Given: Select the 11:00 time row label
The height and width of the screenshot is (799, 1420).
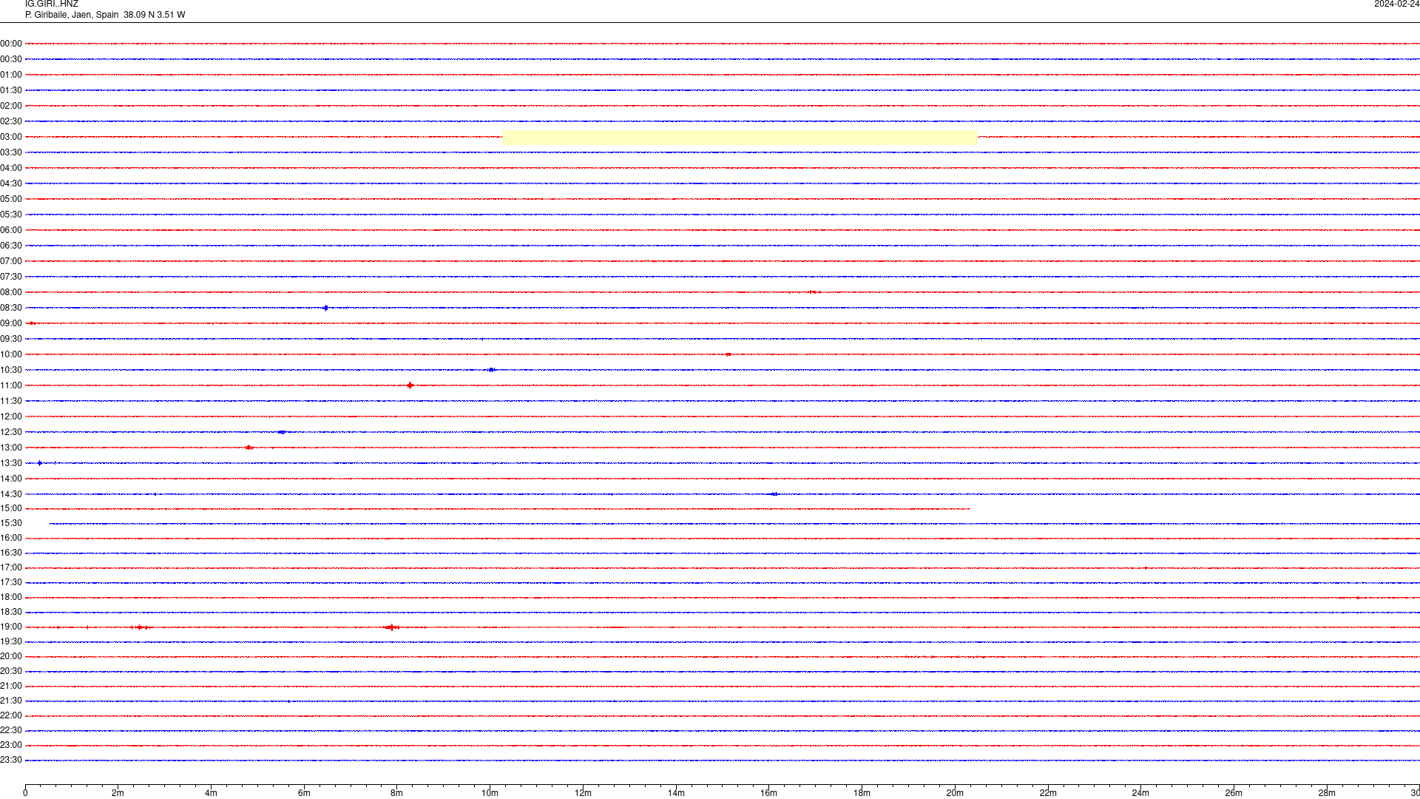Looking at the screenshot, I should coord(11,385).
